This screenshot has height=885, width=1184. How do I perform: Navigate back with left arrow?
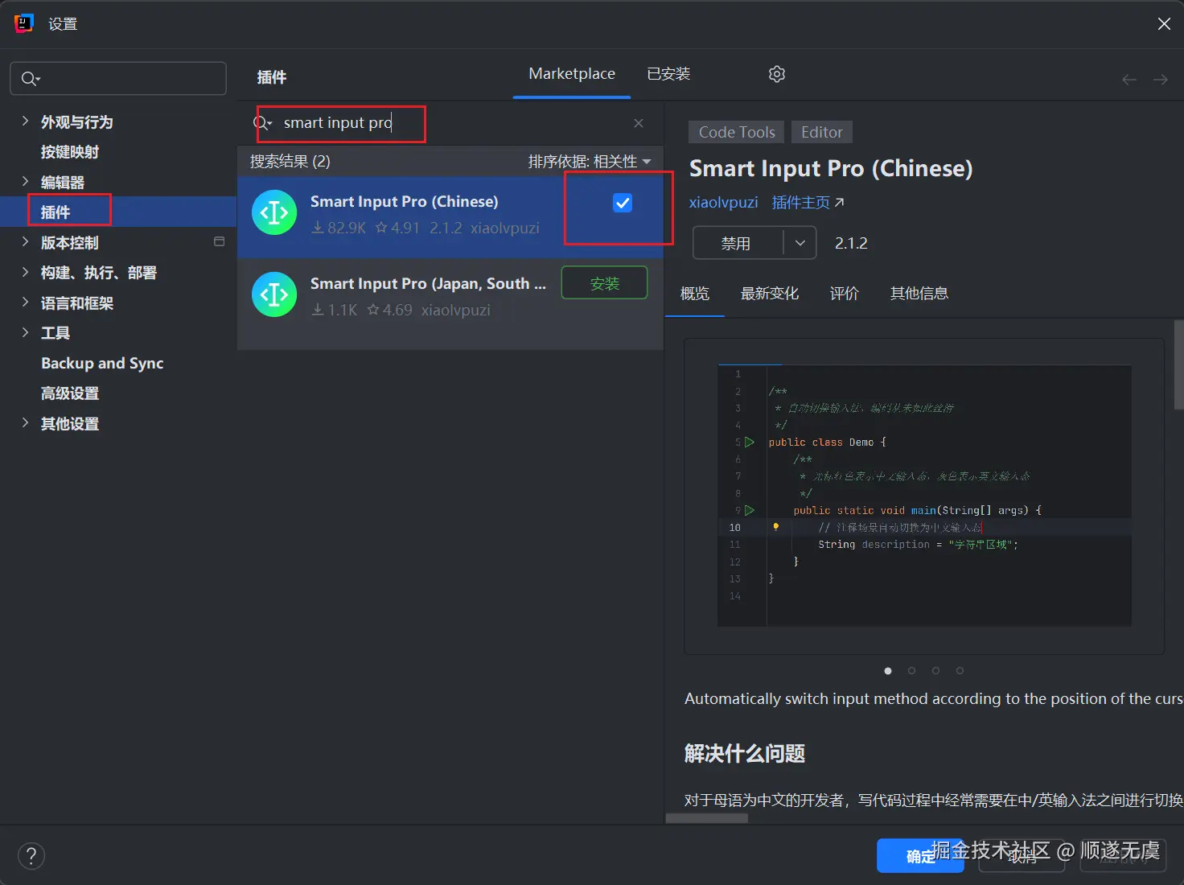click(x=1129, y=79)
